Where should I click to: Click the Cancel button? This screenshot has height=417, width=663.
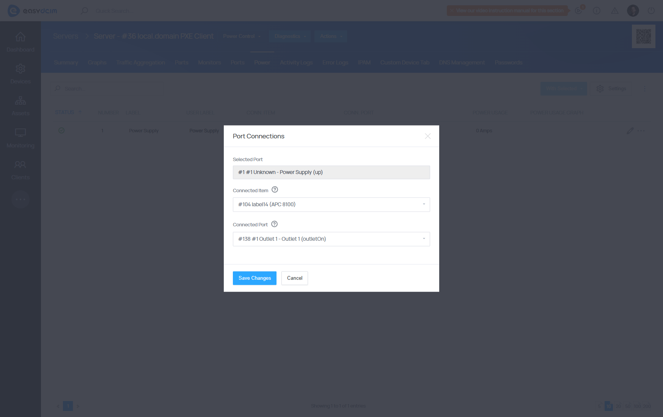[x=295, y=278]
